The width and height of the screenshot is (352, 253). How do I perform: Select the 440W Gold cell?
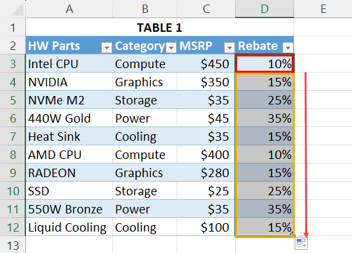pos(69,118)
